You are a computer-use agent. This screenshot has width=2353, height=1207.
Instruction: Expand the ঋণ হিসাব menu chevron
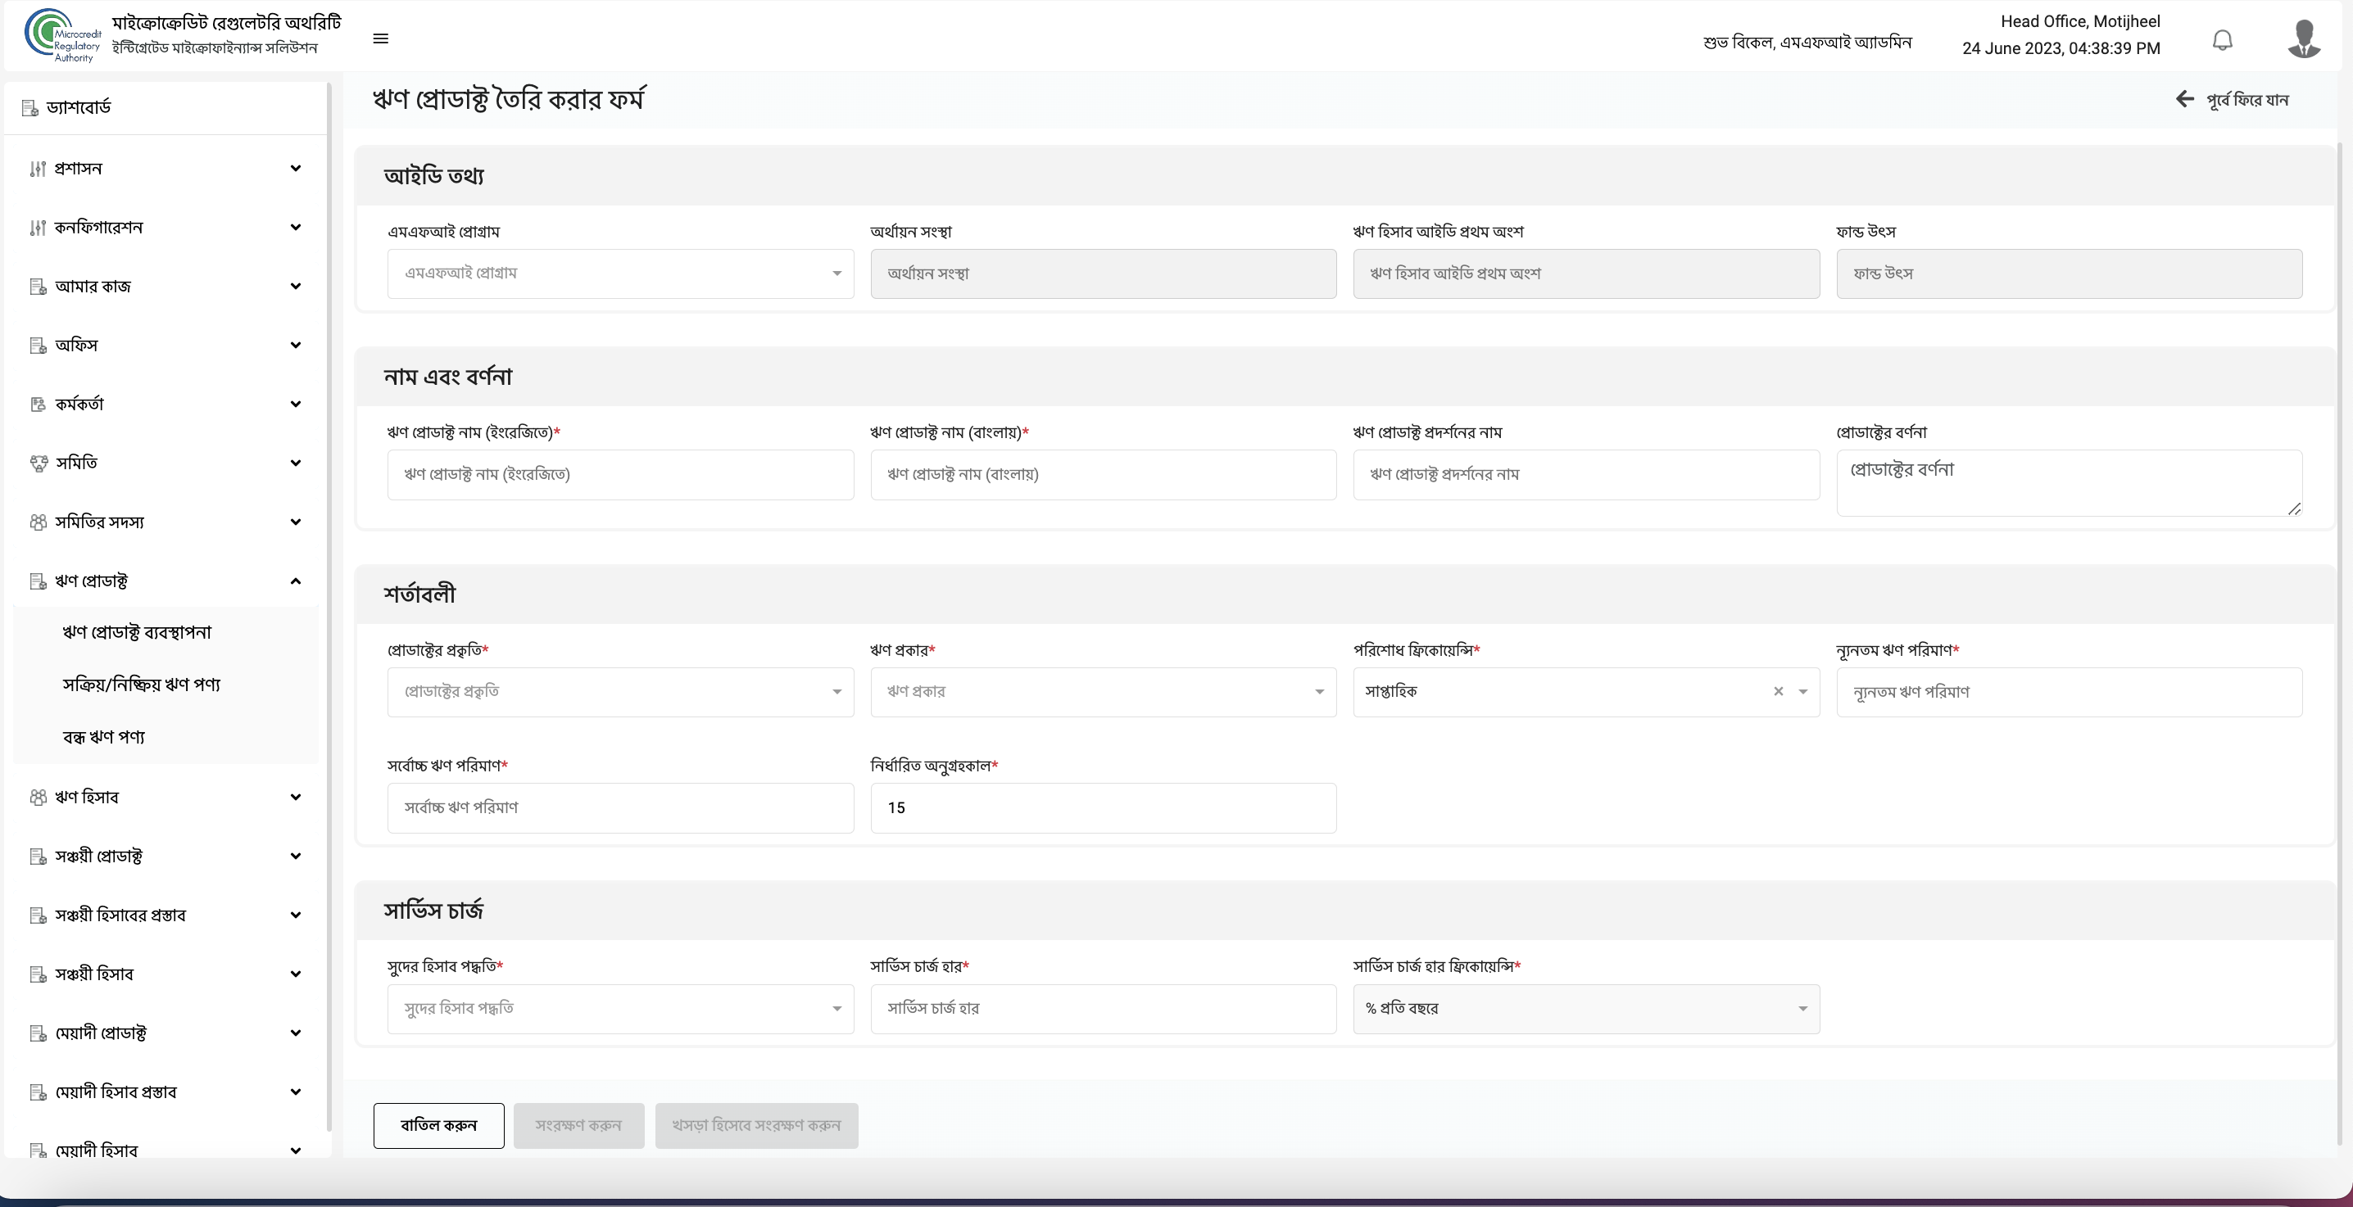(295, 797)
